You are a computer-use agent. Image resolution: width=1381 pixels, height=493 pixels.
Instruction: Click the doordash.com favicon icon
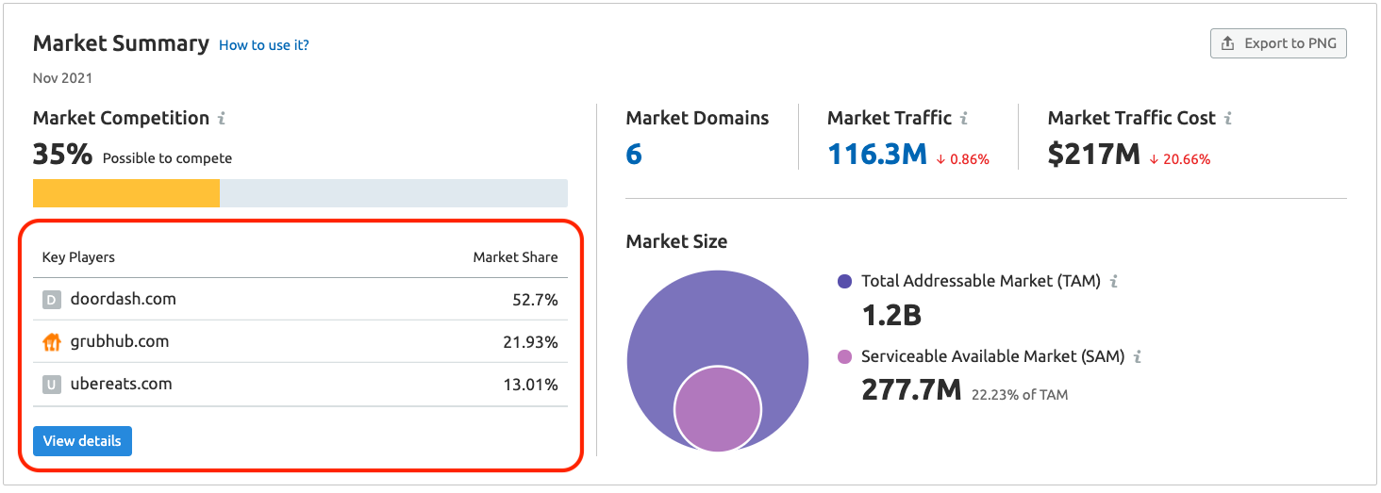click(52, 300)
